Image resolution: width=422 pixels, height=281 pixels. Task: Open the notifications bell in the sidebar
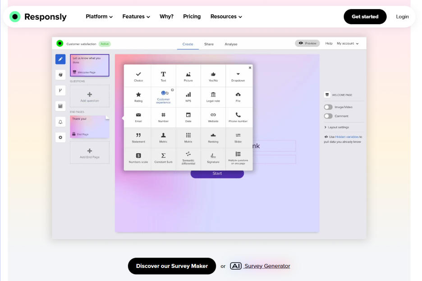(60, 122)
